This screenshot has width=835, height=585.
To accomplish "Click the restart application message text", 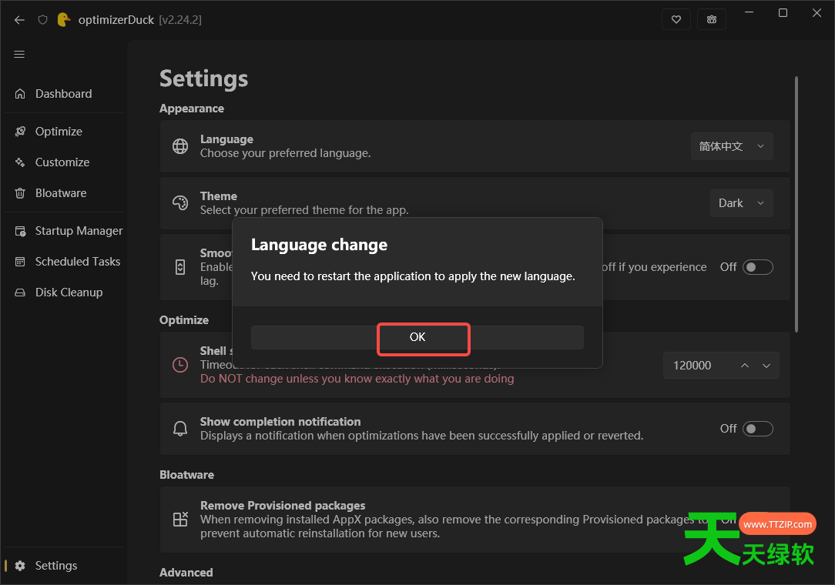I will click(413, 276).
